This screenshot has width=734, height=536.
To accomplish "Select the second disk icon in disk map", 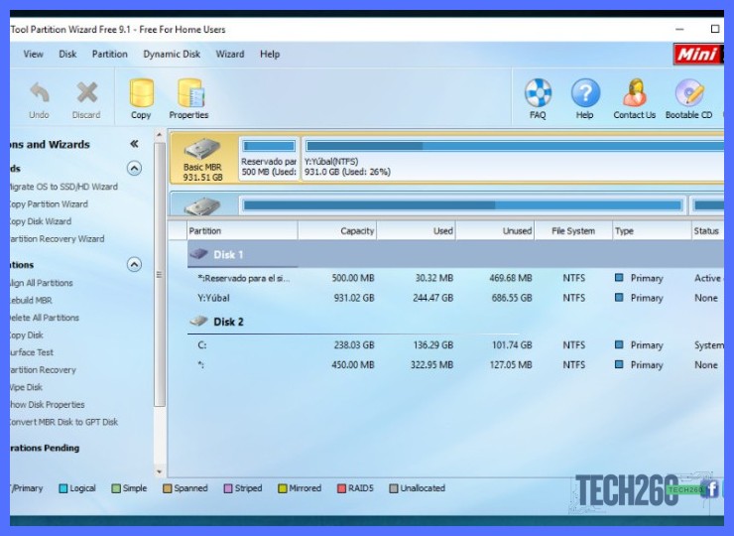I will click(202, 205).
